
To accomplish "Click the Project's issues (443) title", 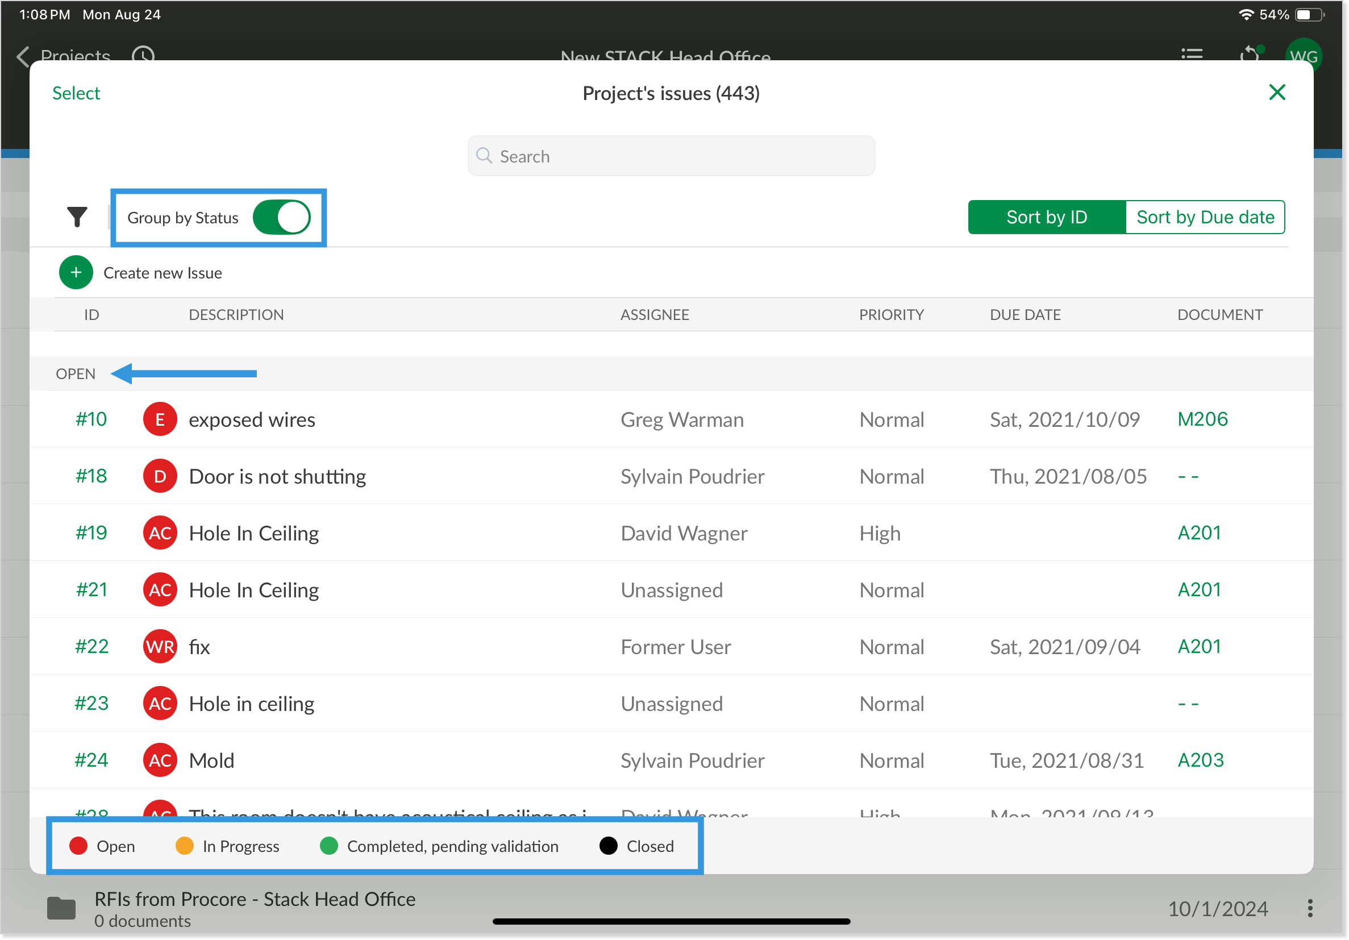I will (x=671, y=93).
